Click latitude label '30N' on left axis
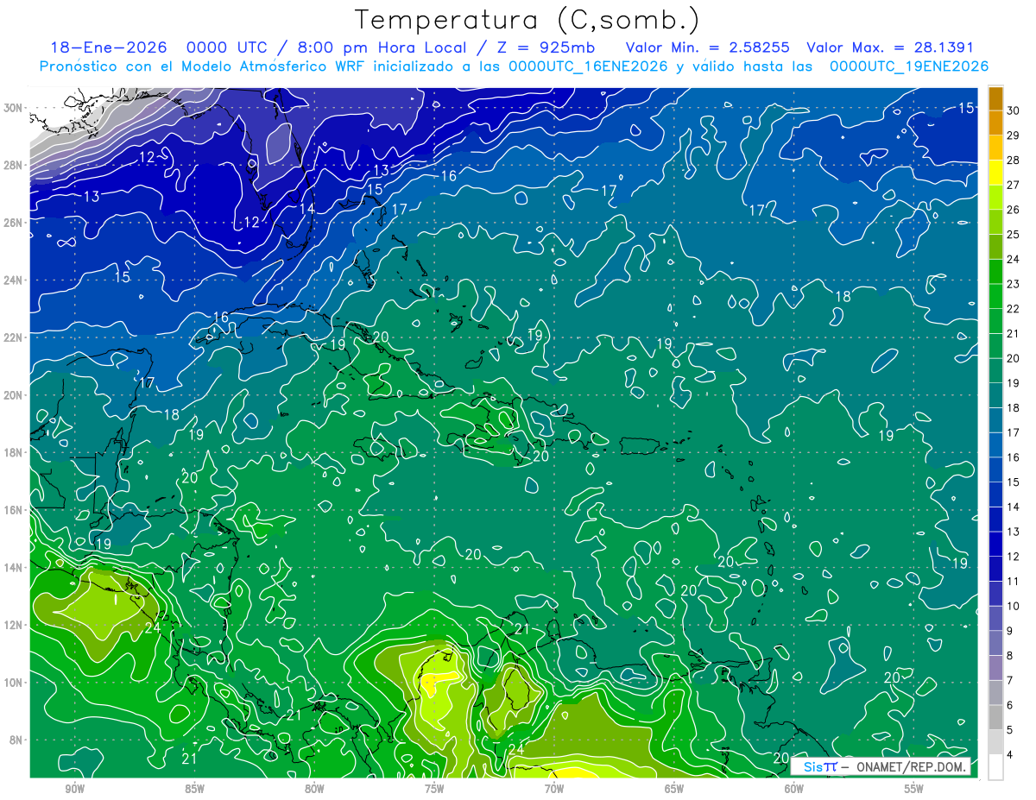 coord(14,107)
